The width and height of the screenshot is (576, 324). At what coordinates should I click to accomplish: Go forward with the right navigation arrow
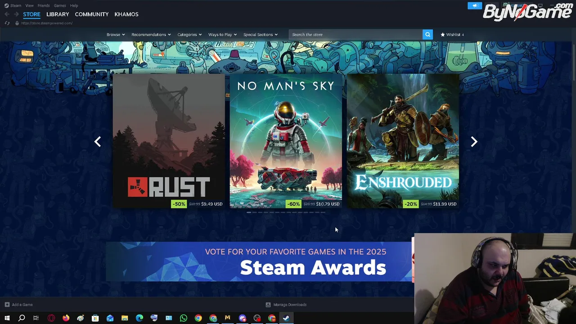(16, 14)
